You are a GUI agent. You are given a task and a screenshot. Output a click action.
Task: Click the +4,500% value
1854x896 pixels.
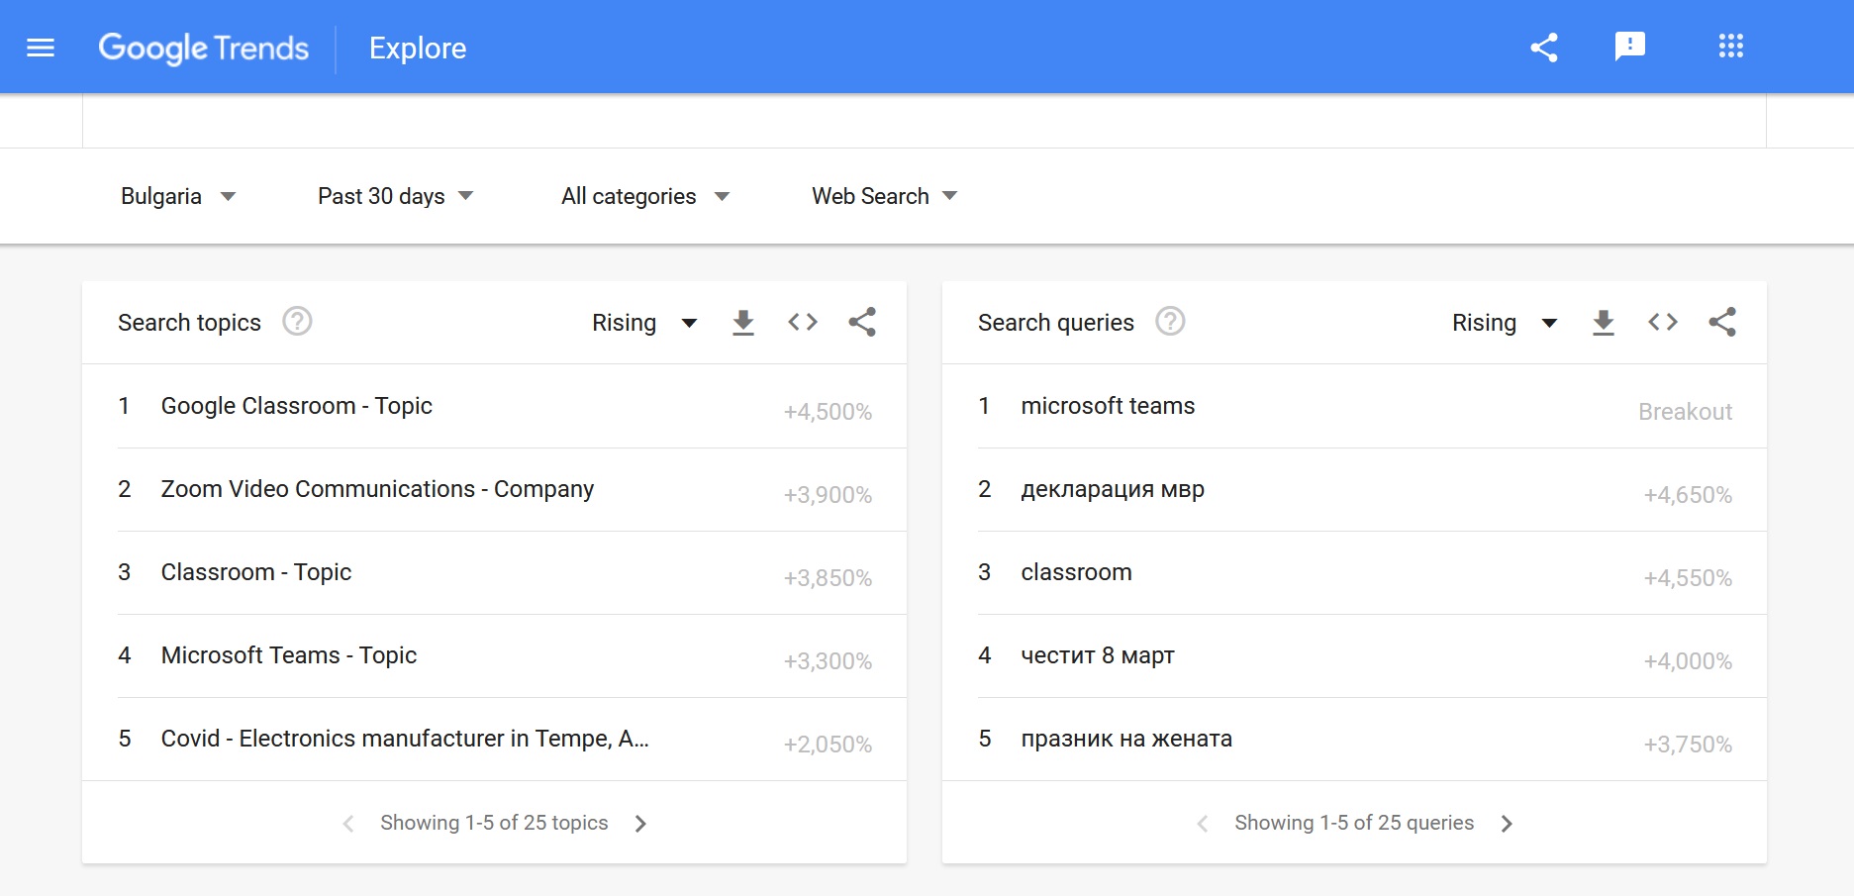(x=828, y=412)
